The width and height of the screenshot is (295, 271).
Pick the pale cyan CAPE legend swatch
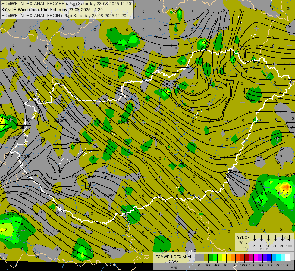283,257
